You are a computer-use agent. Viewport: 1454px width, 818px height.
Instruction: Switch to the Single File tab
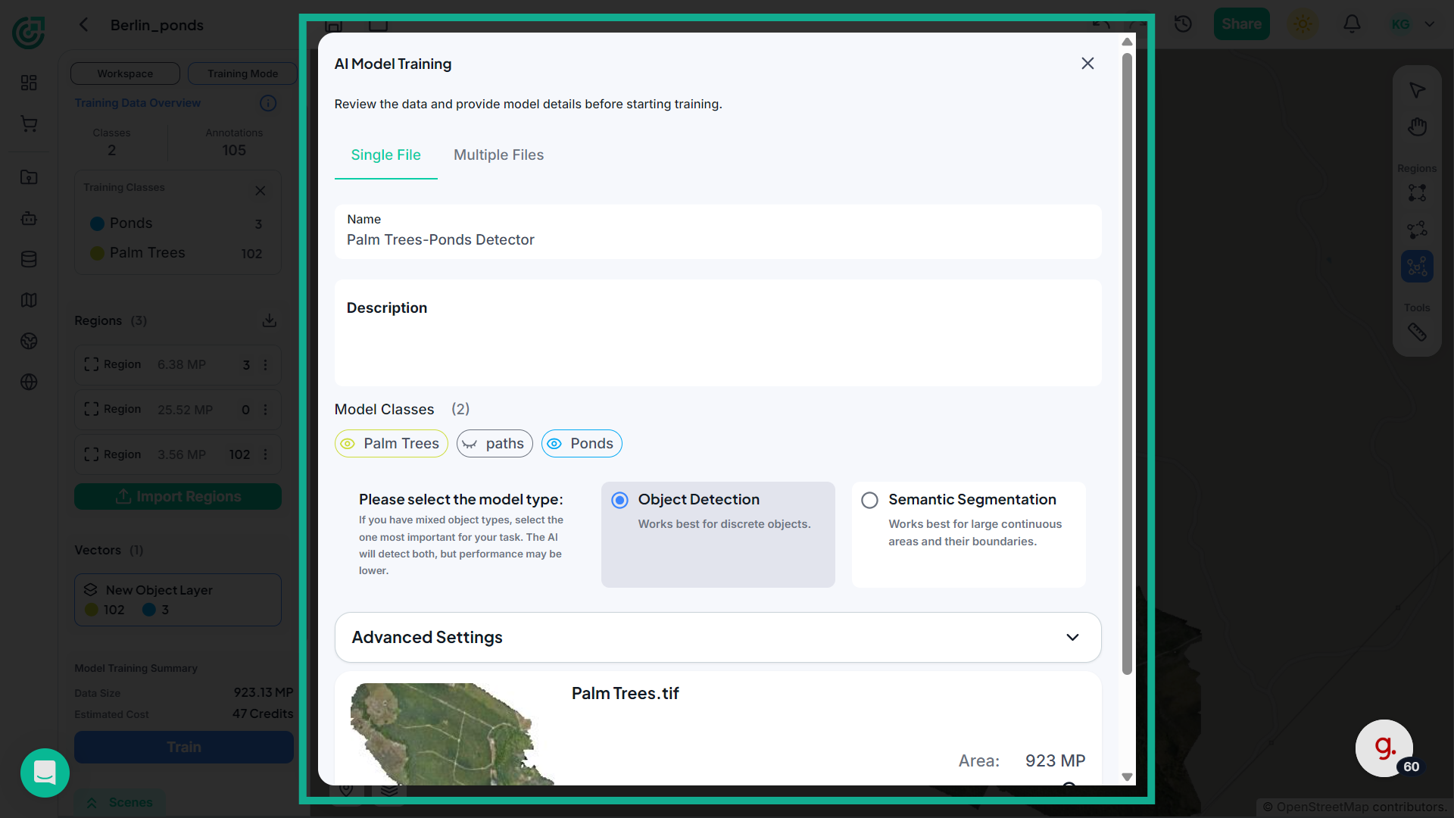[385, 155]
